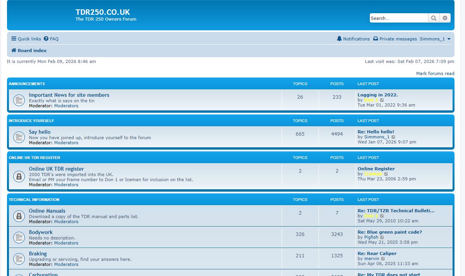Open the INTRODUCE YOURSELF category
465x276 pixels.
(x=31, y=121)
